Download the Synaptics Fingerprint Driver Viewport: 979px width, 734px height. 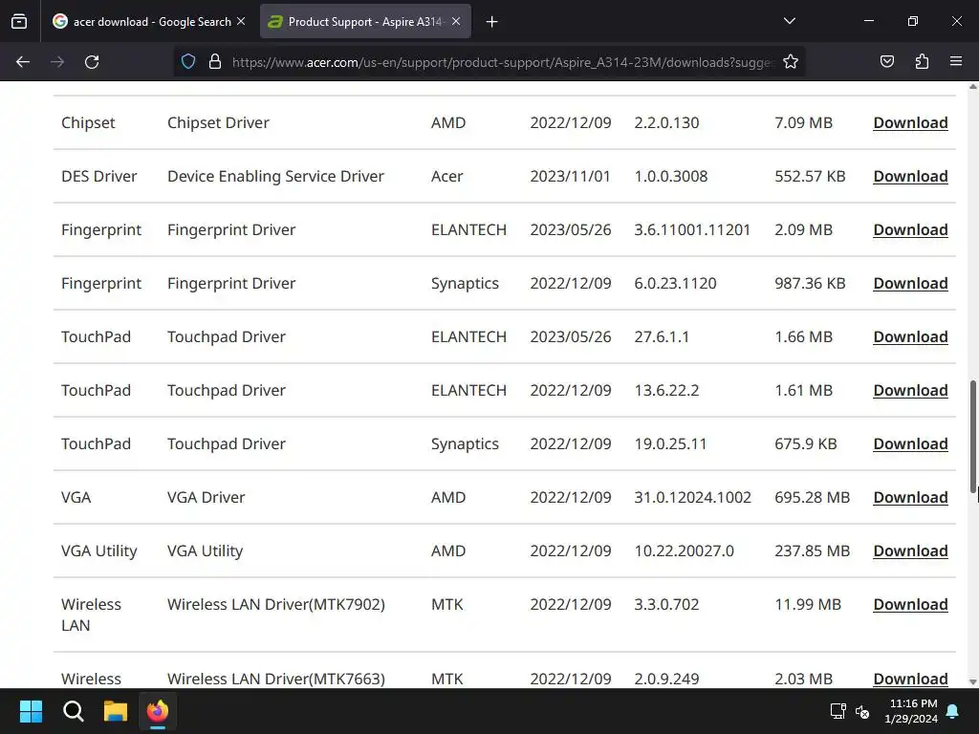coord(910,283)
